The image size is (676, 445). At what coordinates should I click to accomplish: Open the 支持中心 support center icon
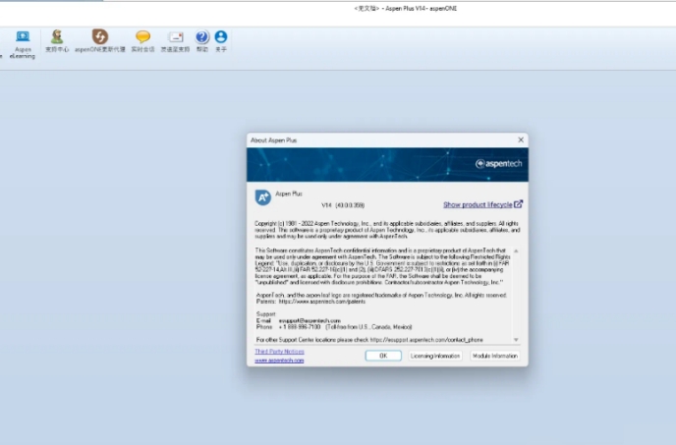pos(57,37)
